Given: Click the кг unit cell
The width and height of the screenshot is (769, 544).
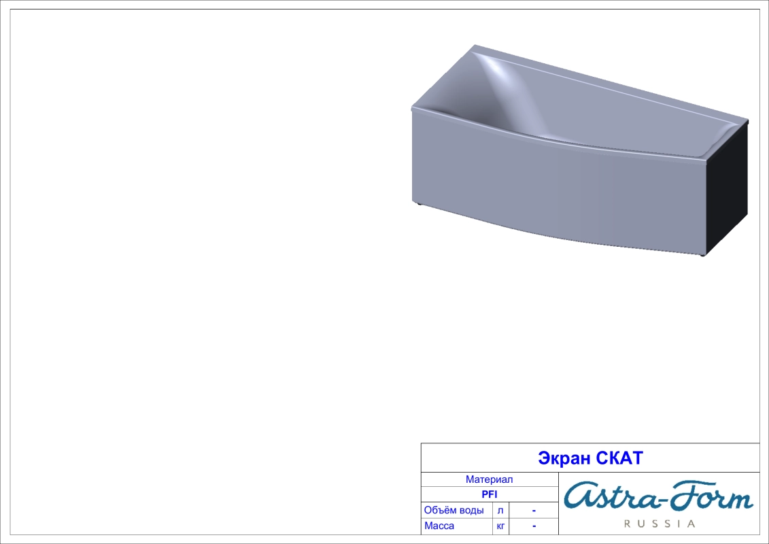Looking at the screenshot, I should point(500,526).
